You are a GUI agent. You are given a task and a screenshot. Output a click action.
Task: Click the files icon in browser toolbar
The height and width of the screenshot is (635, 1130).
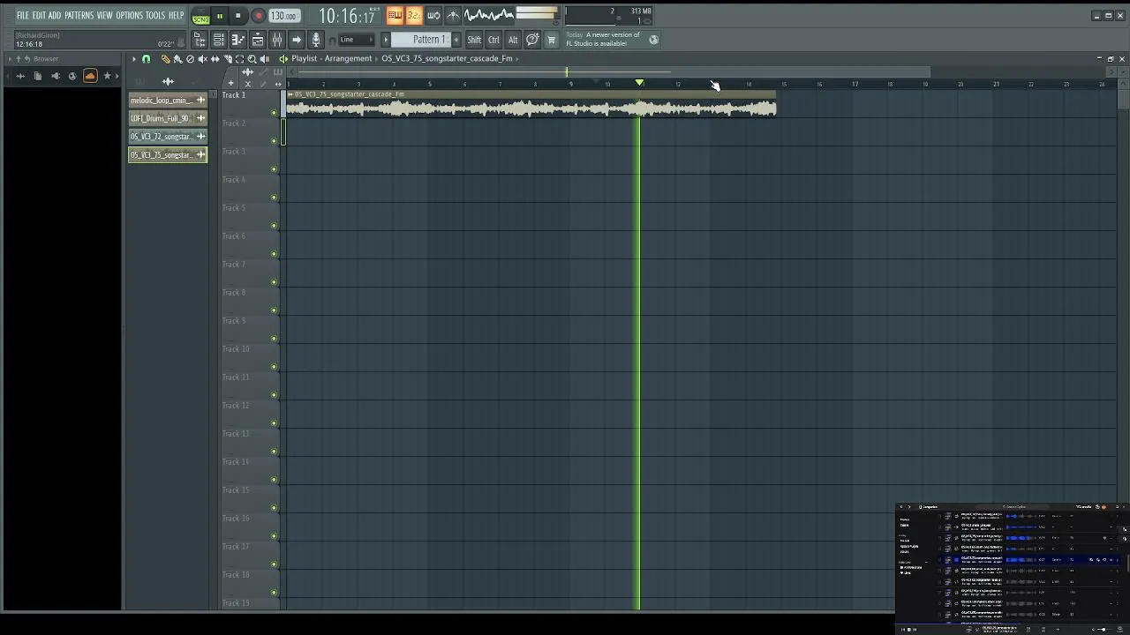click(37, 76)
